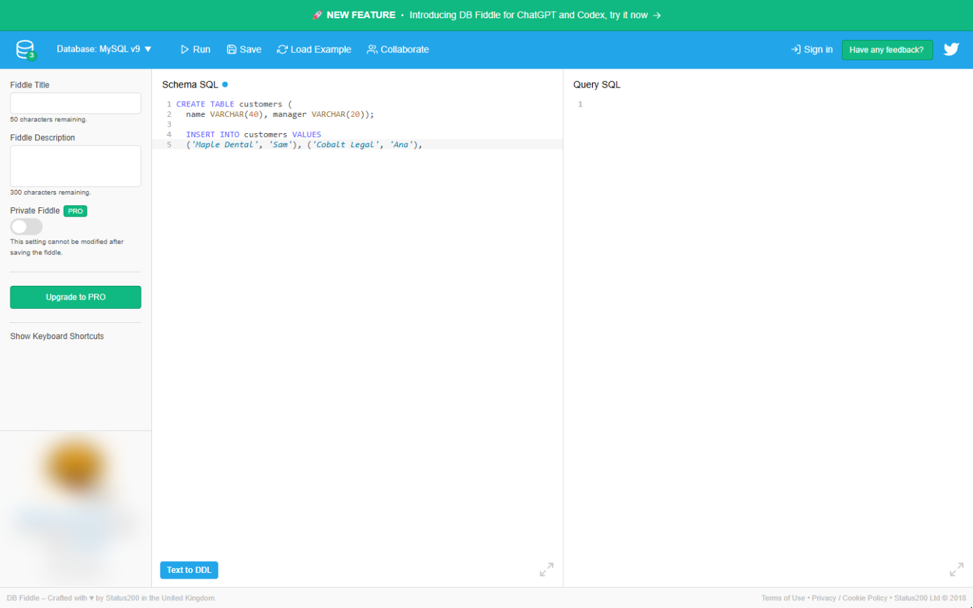This screenshot has width=973, height=608.
Task: Open the Collaborate option
Action: pos(398,50)
